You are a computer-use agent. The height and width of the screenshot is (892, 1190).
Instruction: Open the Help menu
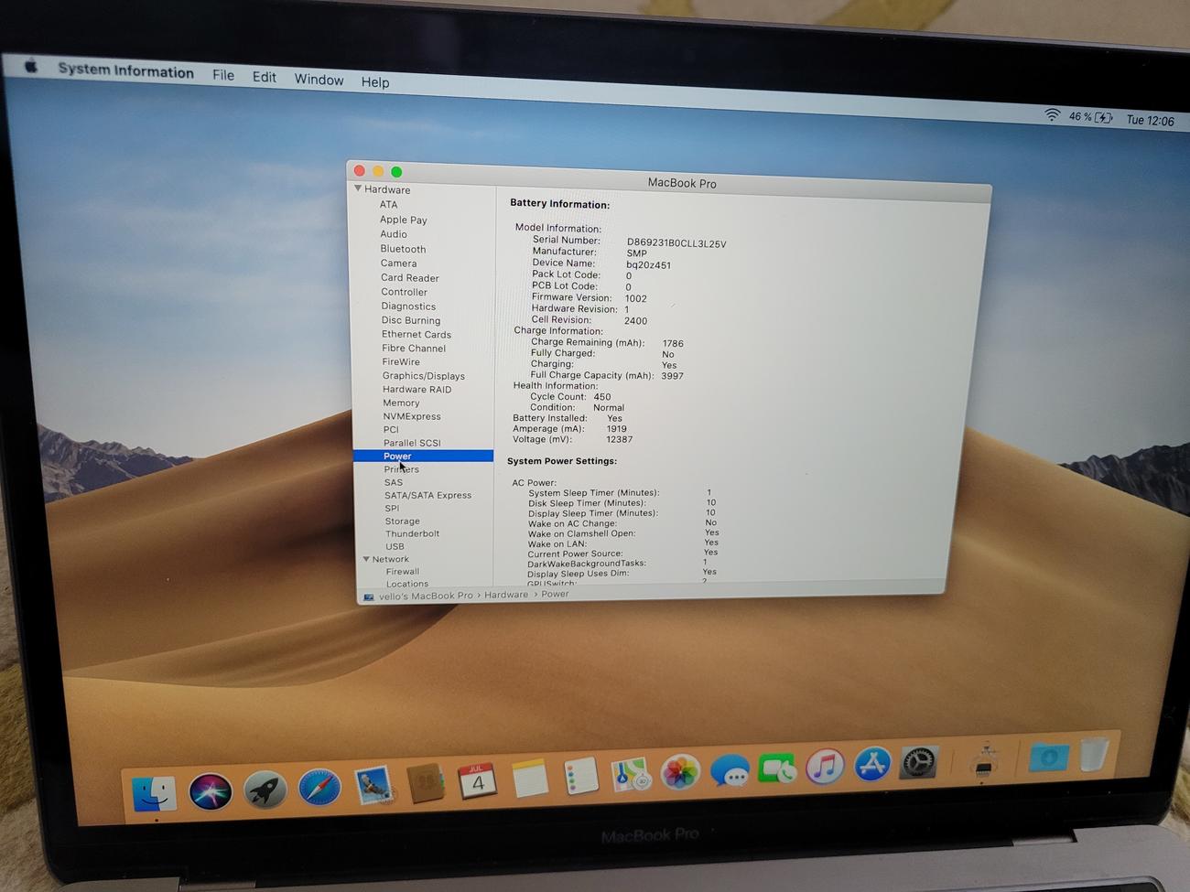tap(375, 81)
